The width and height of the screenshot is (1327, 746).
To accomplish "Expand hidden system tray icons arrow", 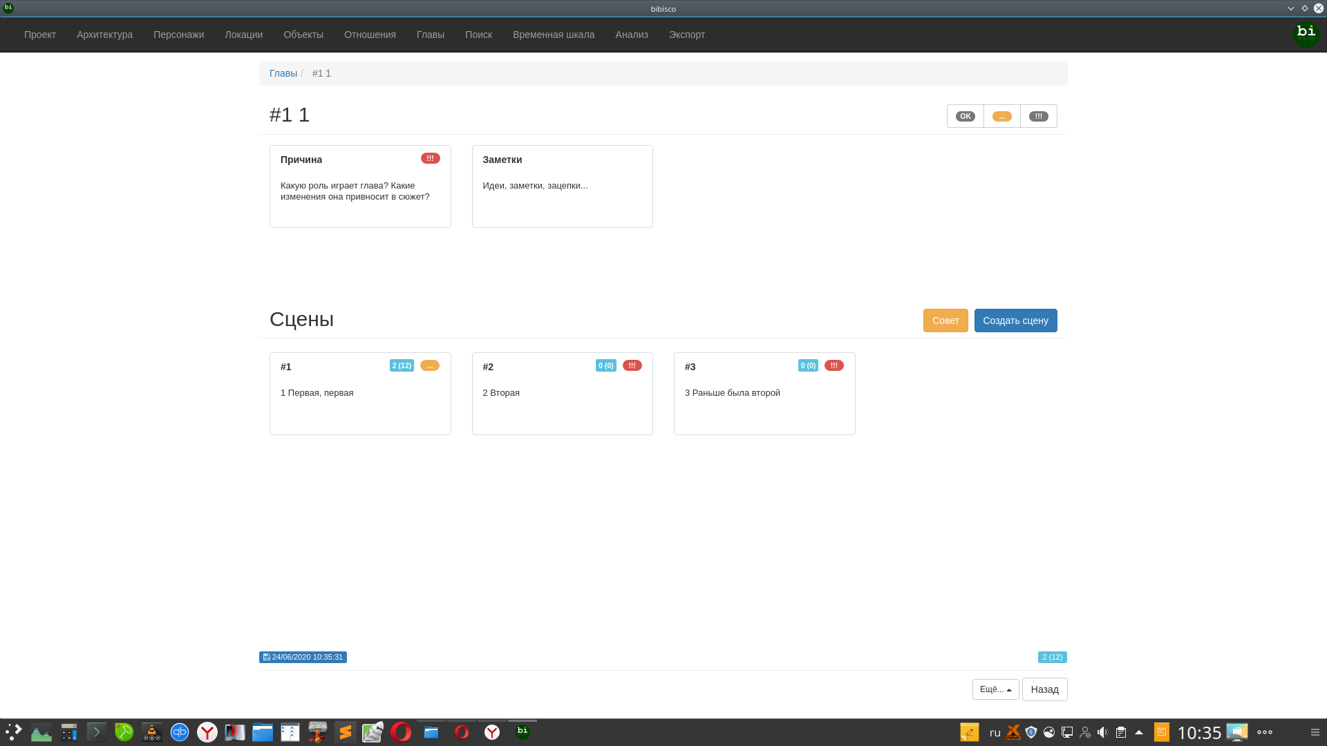I will pyautogui.click(x=1139, y=732).
